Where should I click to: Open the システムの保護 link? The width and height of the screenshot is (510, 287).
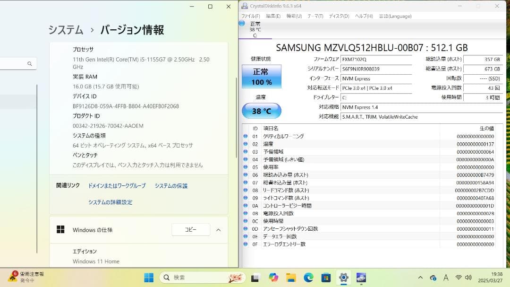pos(171,186)
